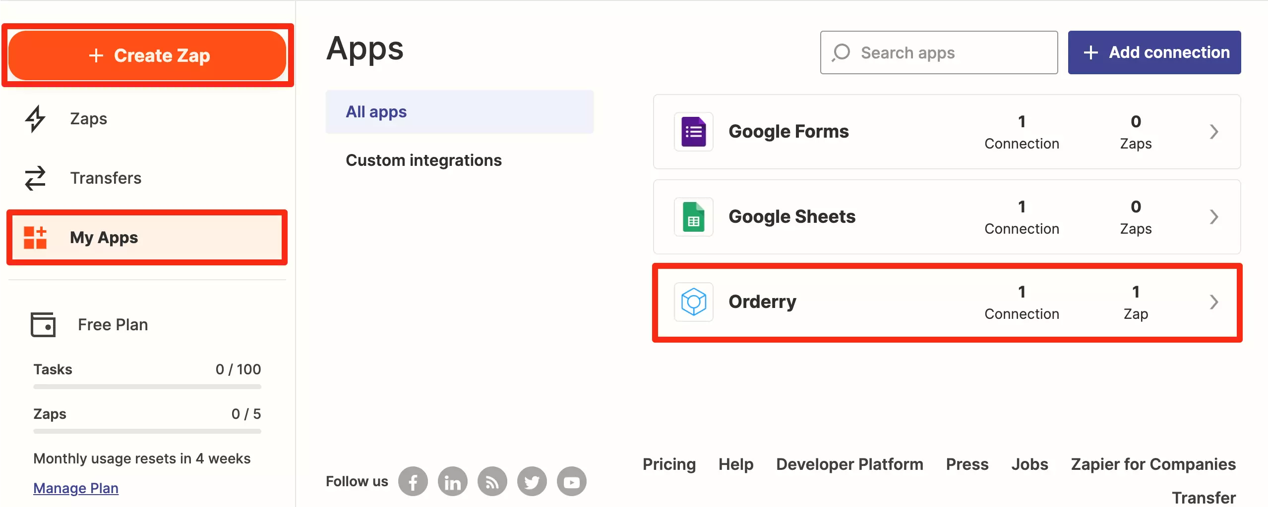Viewport: 1268px width, 507px height.
Task: Click the Tasks usage progress bar
Action: 147,387
